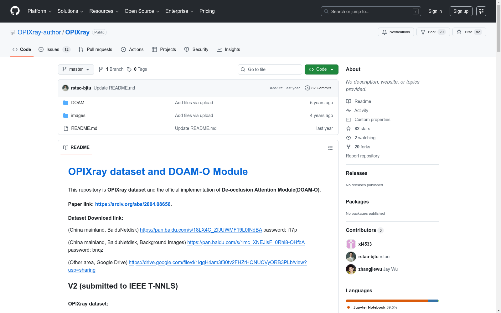Switch to the Pull requests tab
Viewport: 501px width, 313px height.
95,49
